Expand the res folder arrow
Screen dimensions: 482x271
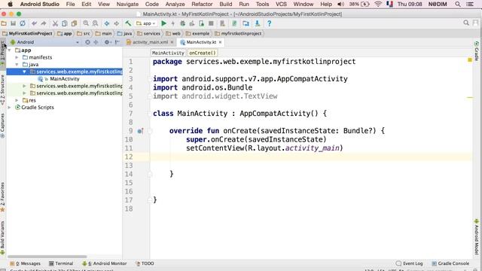tap(17, 100)
